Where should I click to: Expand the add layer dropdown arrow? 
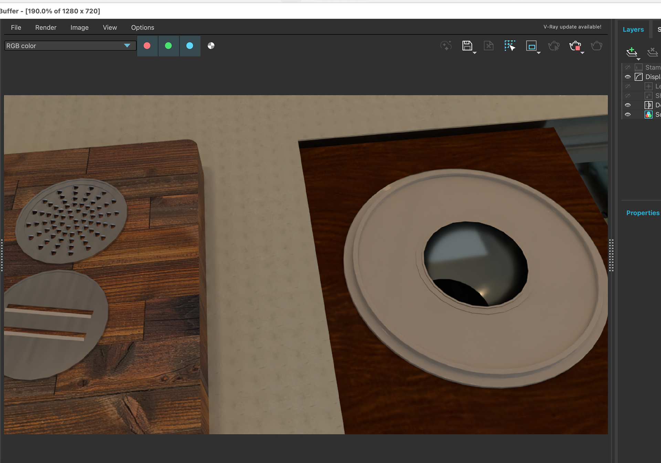point(638,59)
